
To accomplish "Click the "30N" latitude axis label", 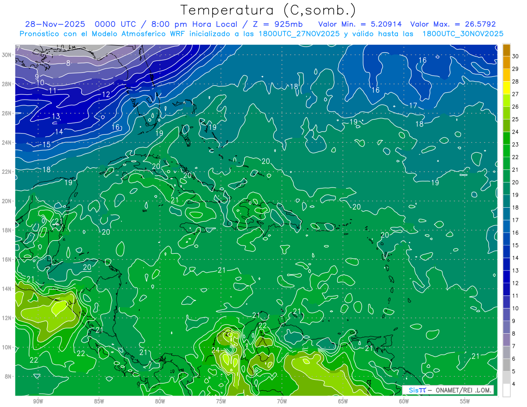I will pos(7,55).
